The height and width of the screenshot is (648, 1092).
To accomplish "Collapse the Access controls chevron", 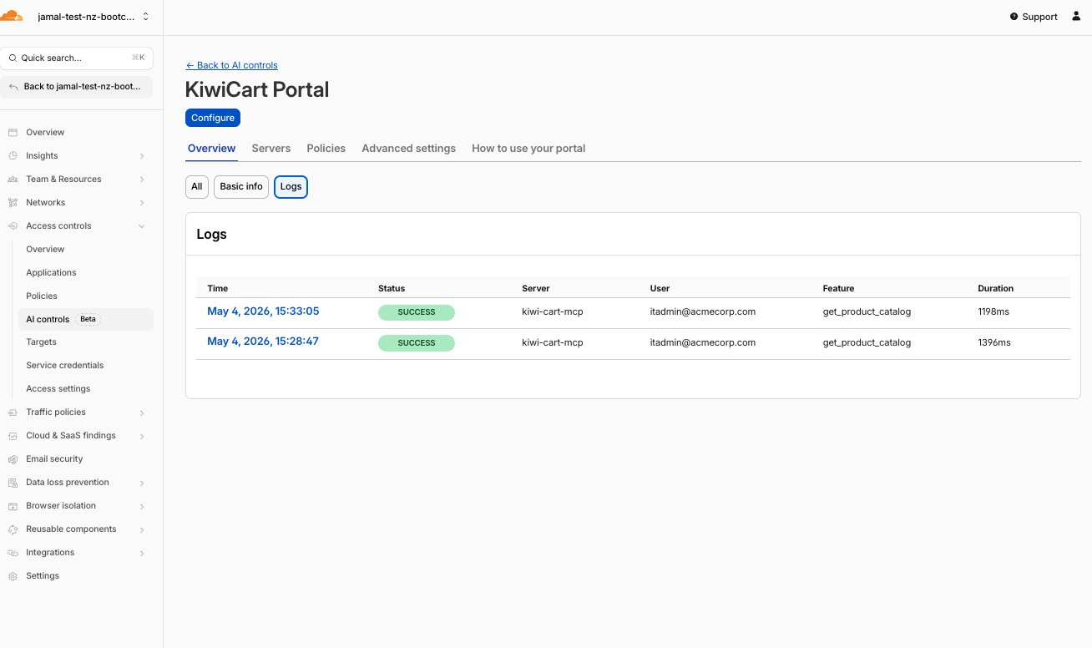I will coord(142,226).
